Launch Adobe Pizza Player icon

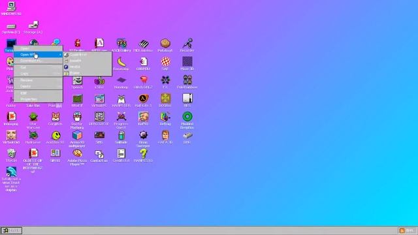click(x=77, y=157)
